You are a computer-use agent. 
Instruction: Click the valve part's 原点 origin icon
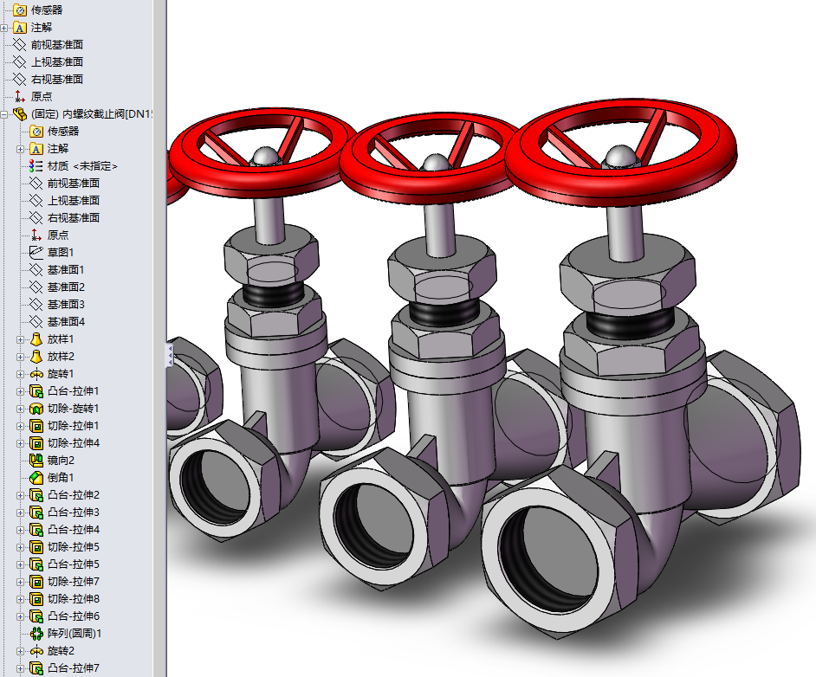coord(36,235)
